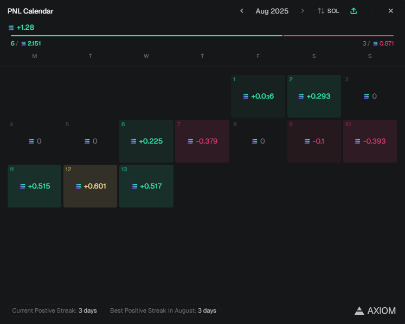
Task: Click SOL icon in 2.151 wins summary
Action: coord(23,44)
